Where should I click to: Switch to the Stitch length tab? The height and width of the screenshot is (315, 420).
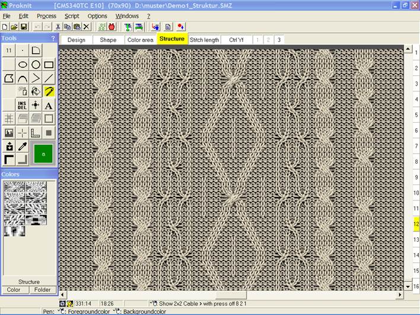(x=205, y=40)
